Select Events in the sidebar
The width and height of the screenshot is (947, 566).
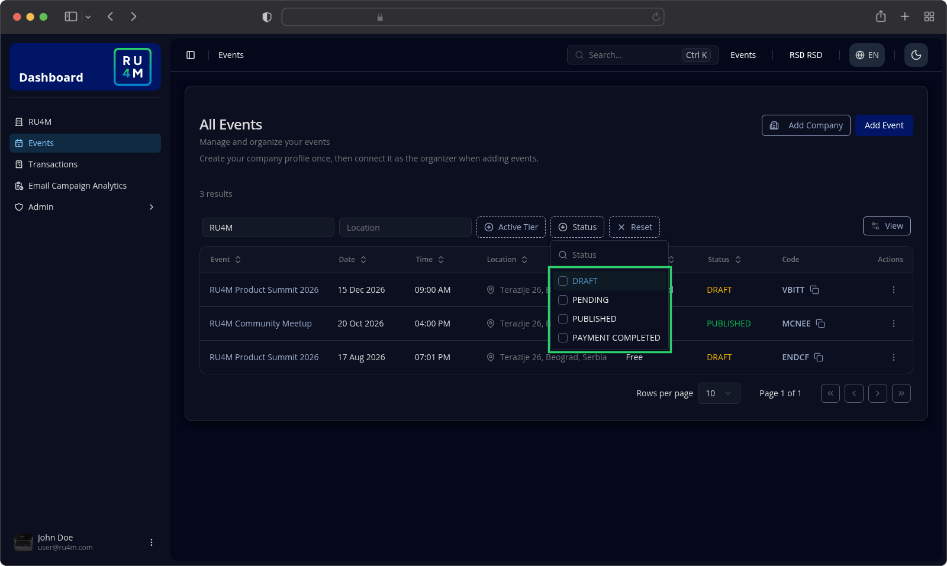pyautogui.click(x=85, y=143)
